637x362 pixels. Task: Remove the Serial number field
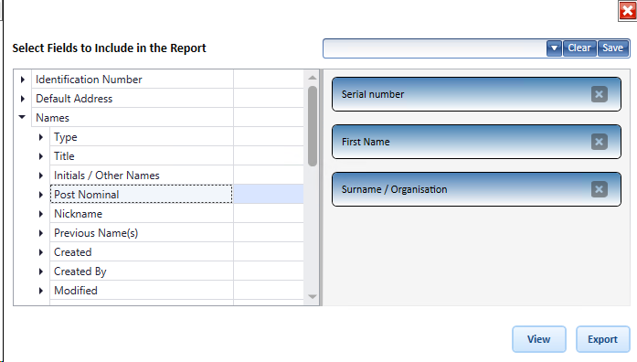[x=599, y=94]
